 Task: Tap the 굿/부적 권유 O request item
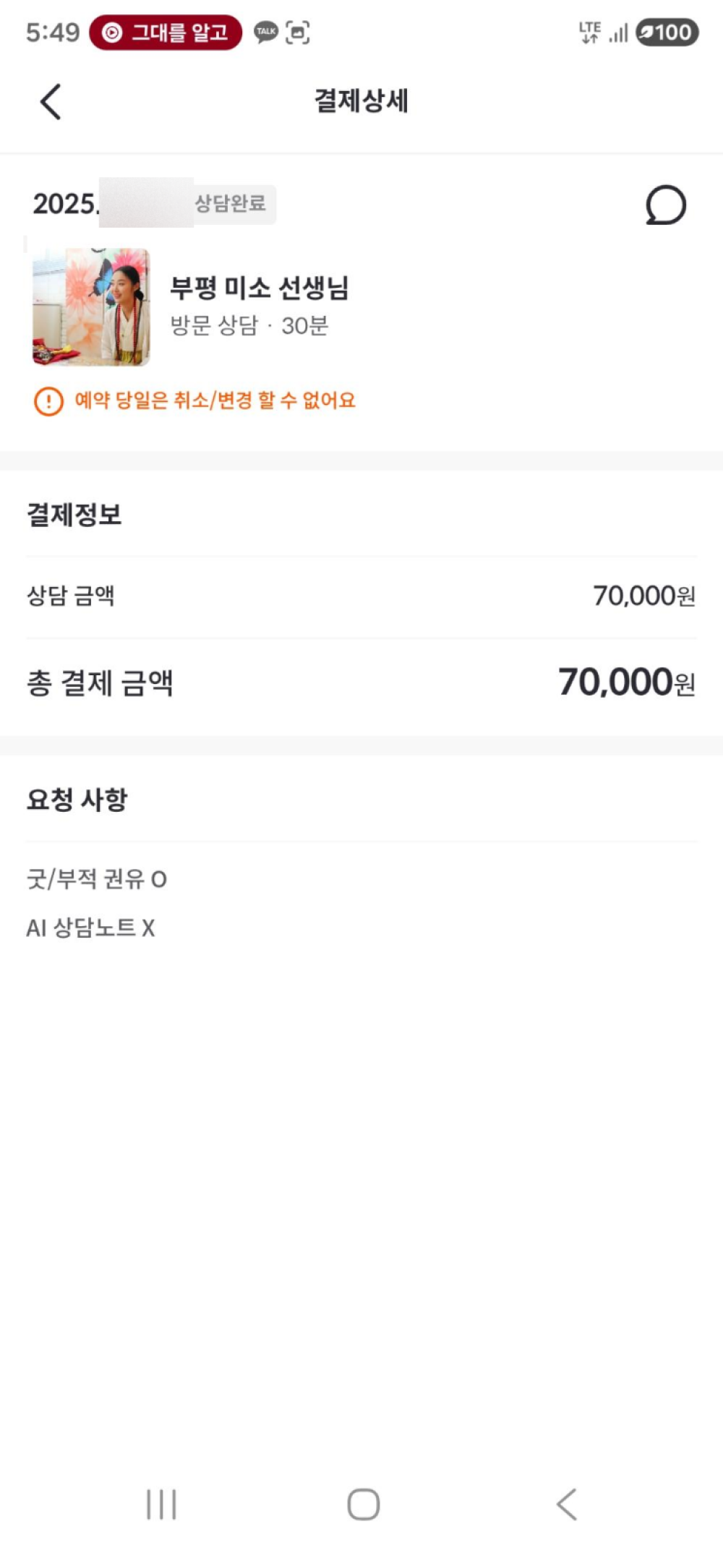(x=97, y=879)
